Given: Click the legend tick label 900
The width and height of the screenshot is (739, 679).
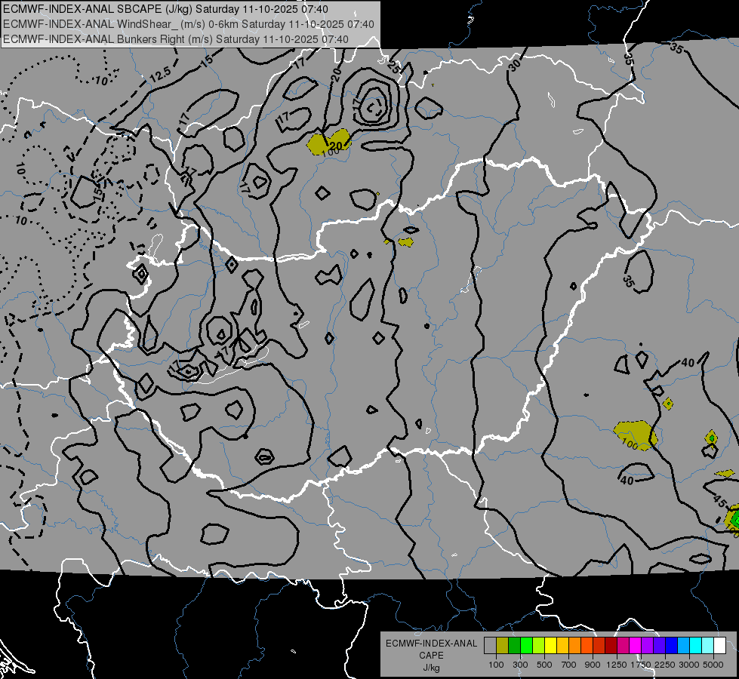Looking at the screenshot, I should click(593, 665).
